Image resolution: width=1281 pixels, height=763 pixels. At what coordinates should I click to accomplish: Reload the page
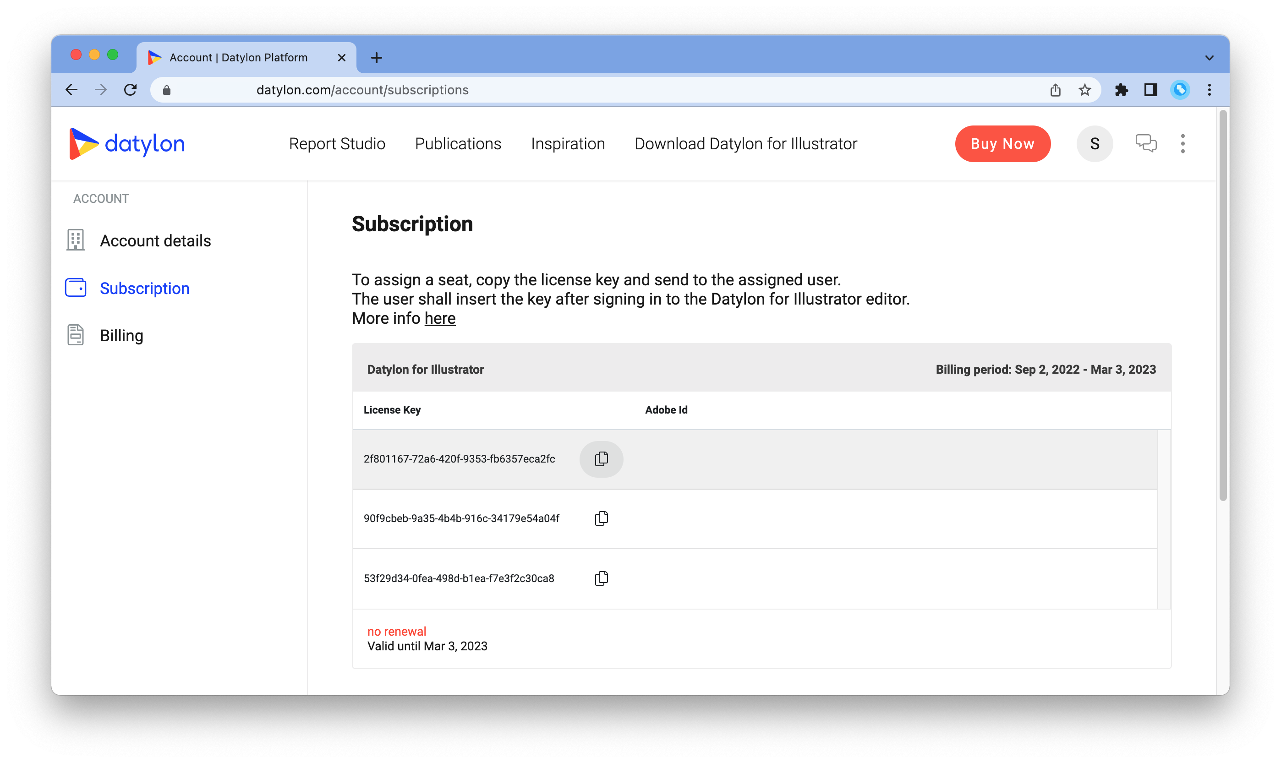coord(131,90)
